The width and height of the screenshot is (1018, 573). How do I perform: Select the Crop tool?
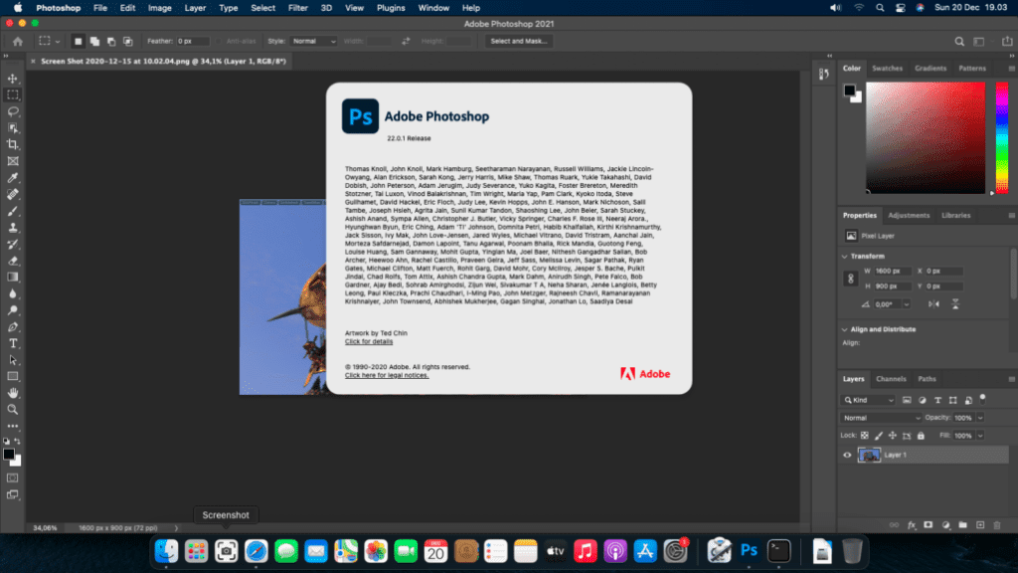point(12,144)
